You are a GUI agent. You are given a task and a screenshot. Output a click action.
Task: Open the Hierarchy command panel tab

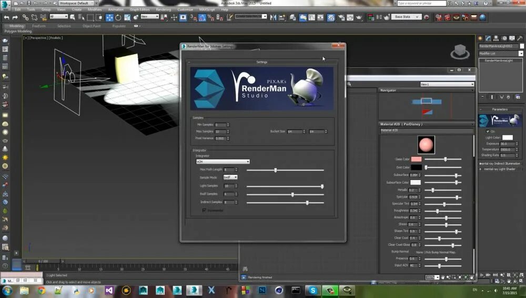pyautogui.click(x=496, y=38)
